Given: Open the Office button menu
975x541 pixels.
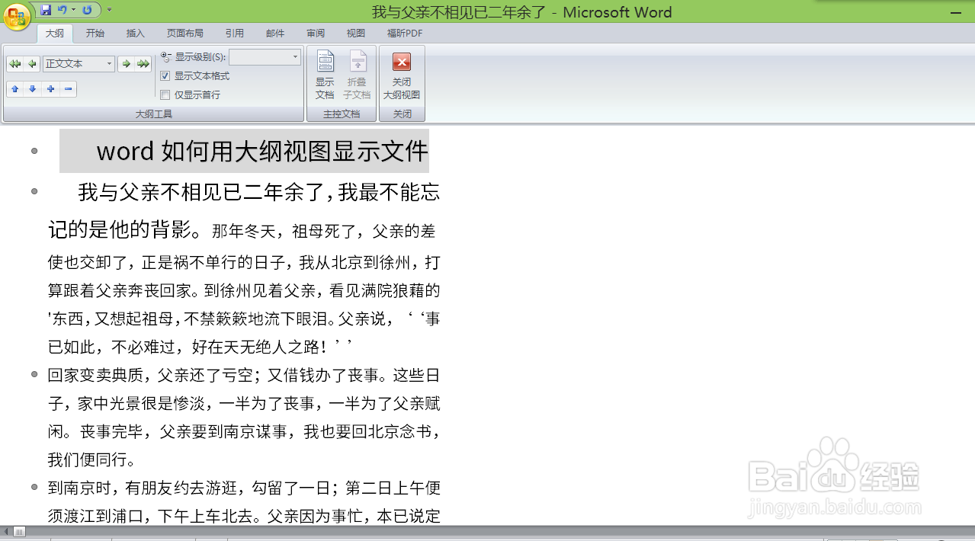Looking at the screenshot, I should tap(17, 16).
